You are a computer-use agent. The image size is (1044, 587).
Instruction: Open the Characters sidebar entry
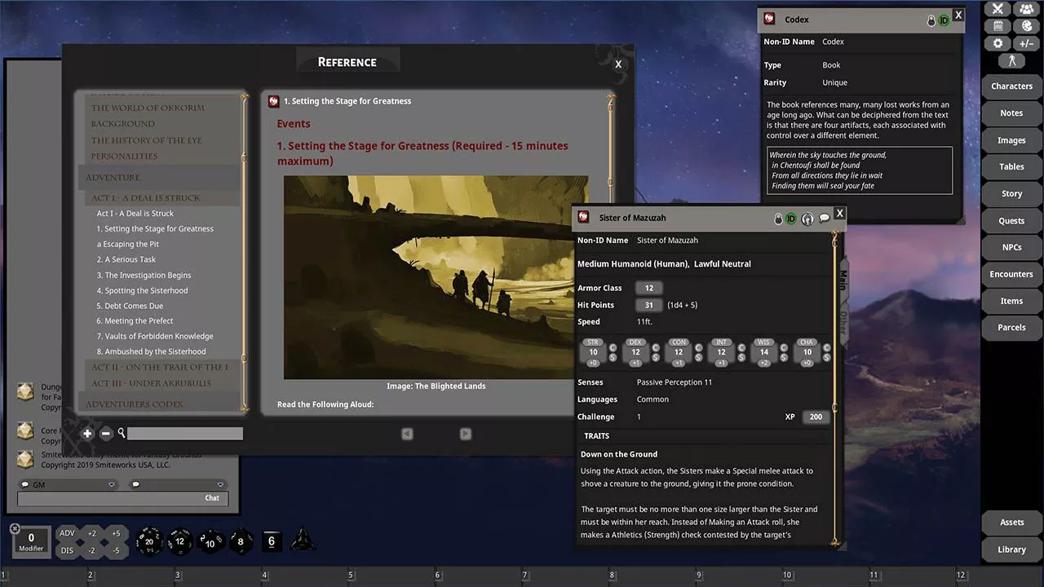1011,86
